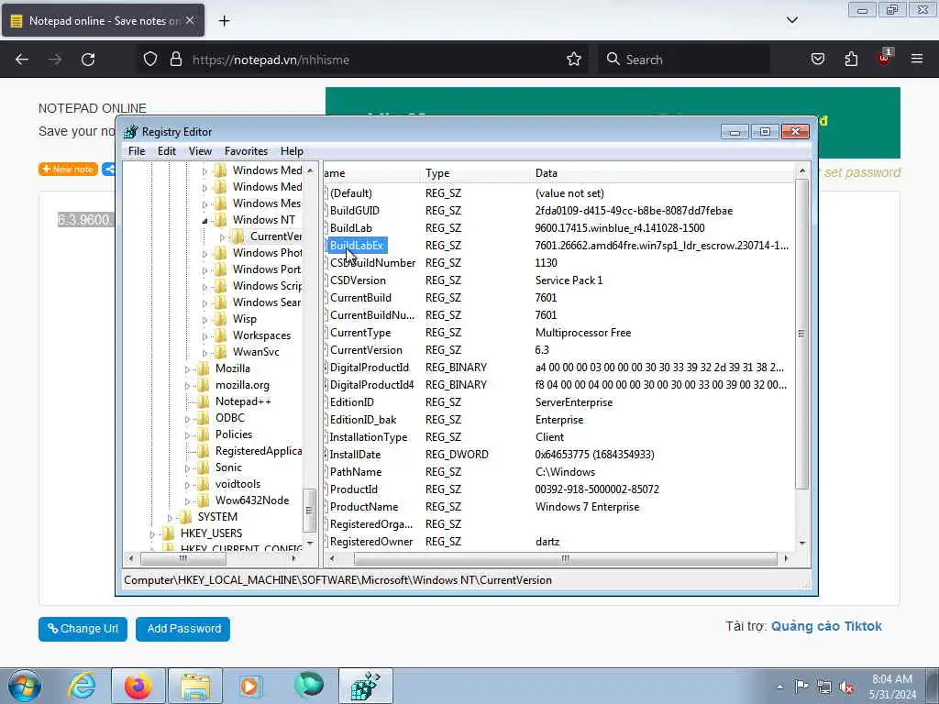Image resolution: width=939 pixels, height=704 pixels.
Task: Select the Sonic registry key
Action: point(228,467)
